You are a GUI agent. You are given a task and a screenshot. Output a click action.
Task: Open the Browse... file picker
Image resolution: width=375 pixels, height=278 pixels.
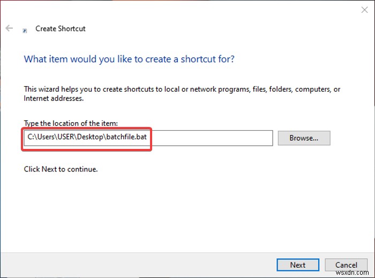tap(304, 138)
